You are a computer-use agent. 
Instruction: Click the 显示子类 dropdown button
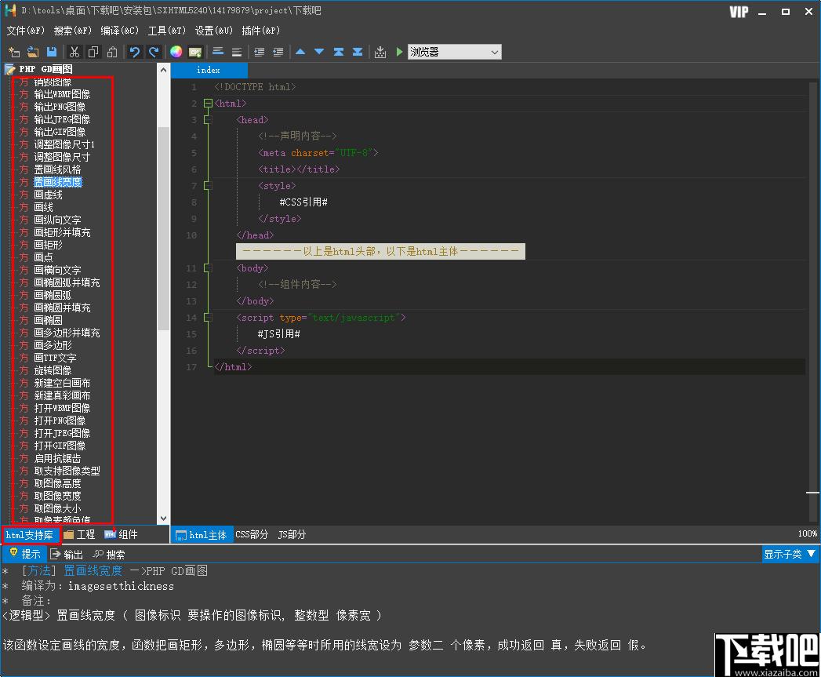pos(790,554)
